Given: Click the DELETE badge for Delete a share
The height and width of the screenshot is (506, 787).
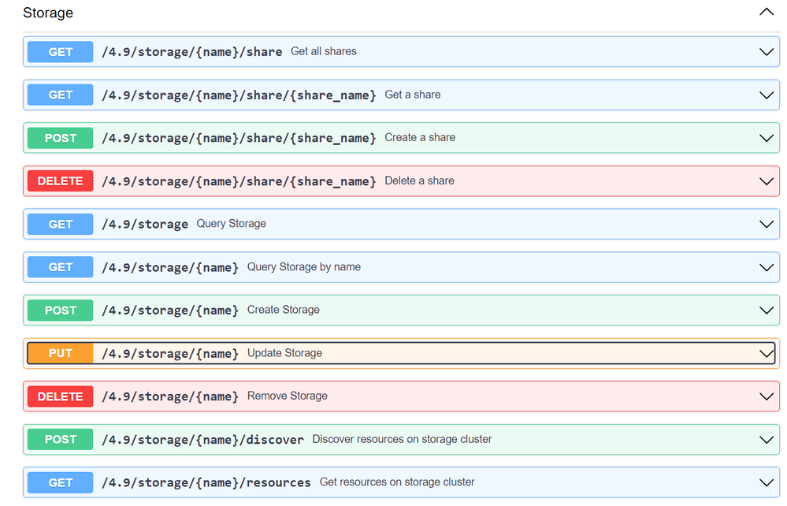Looking at the screenshot, I should click(x=61, y=181).
